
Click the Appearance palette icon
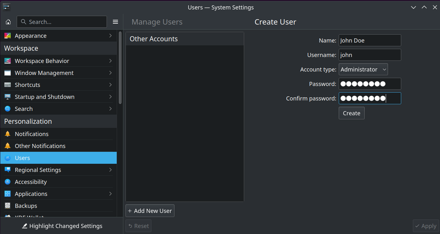tap(8, 36)
